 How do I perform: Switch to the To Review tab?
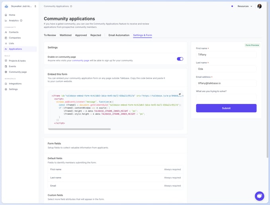coord(50,35)
